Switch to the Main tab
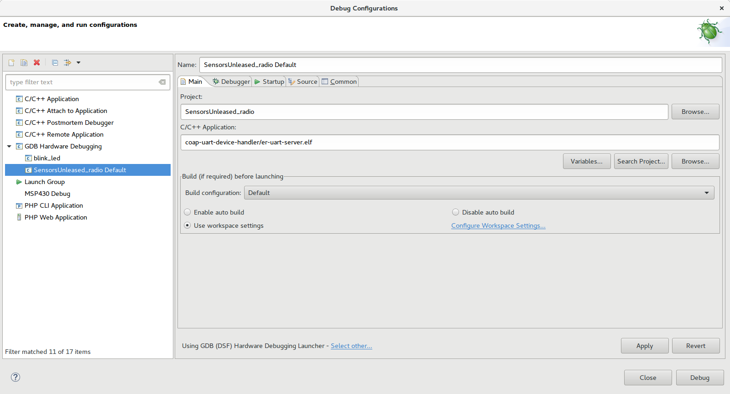Image resolution: width=730 pixels, height=394 pixels. (192, 82)
